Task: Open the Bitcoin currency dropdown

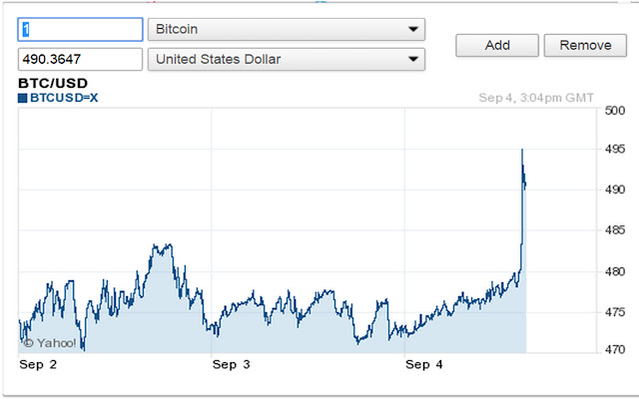Action: click(x=286, y=30)
